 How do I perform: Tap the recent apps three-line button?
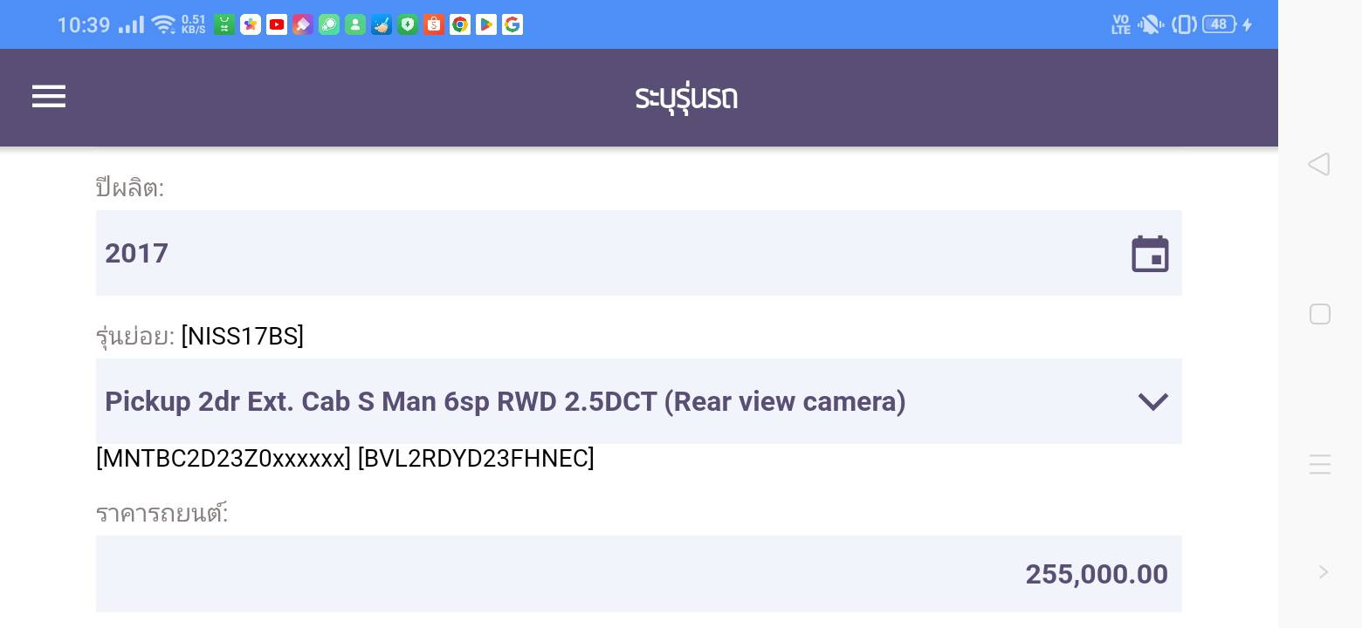[x=1320, y=464]
